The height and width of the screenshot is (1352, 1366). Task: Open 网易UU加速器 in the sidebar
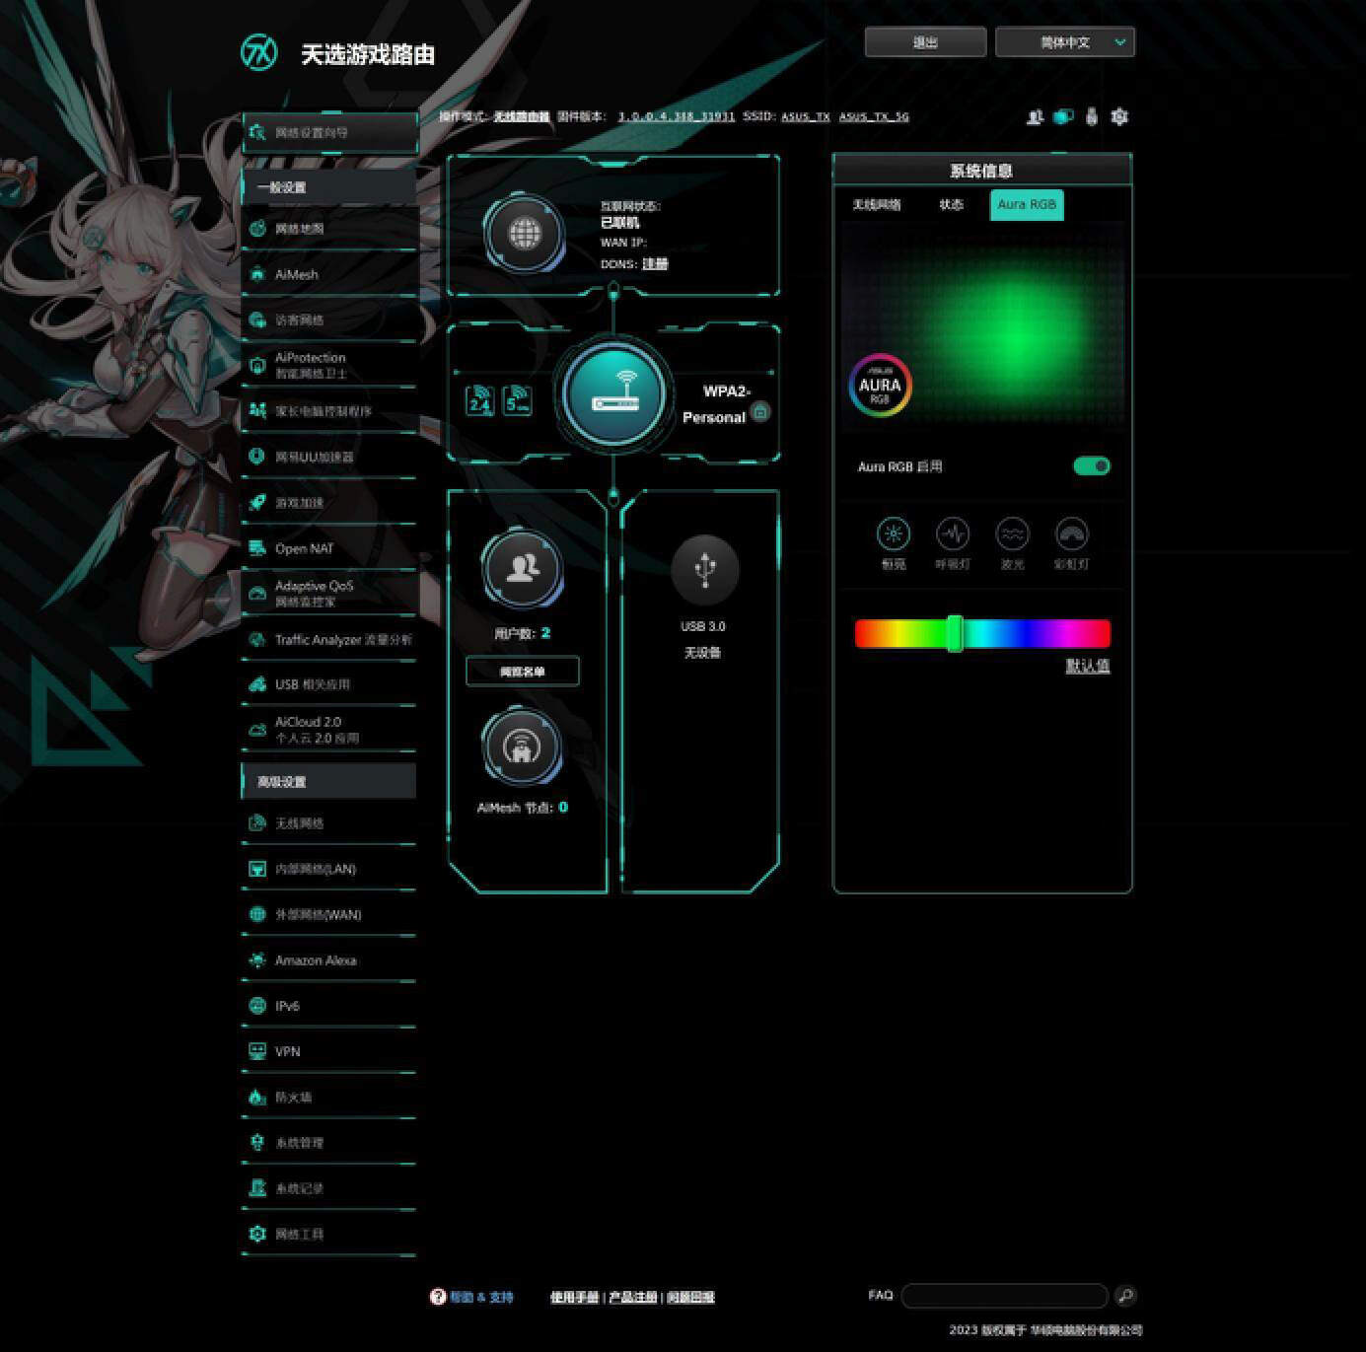coord(329,457)
